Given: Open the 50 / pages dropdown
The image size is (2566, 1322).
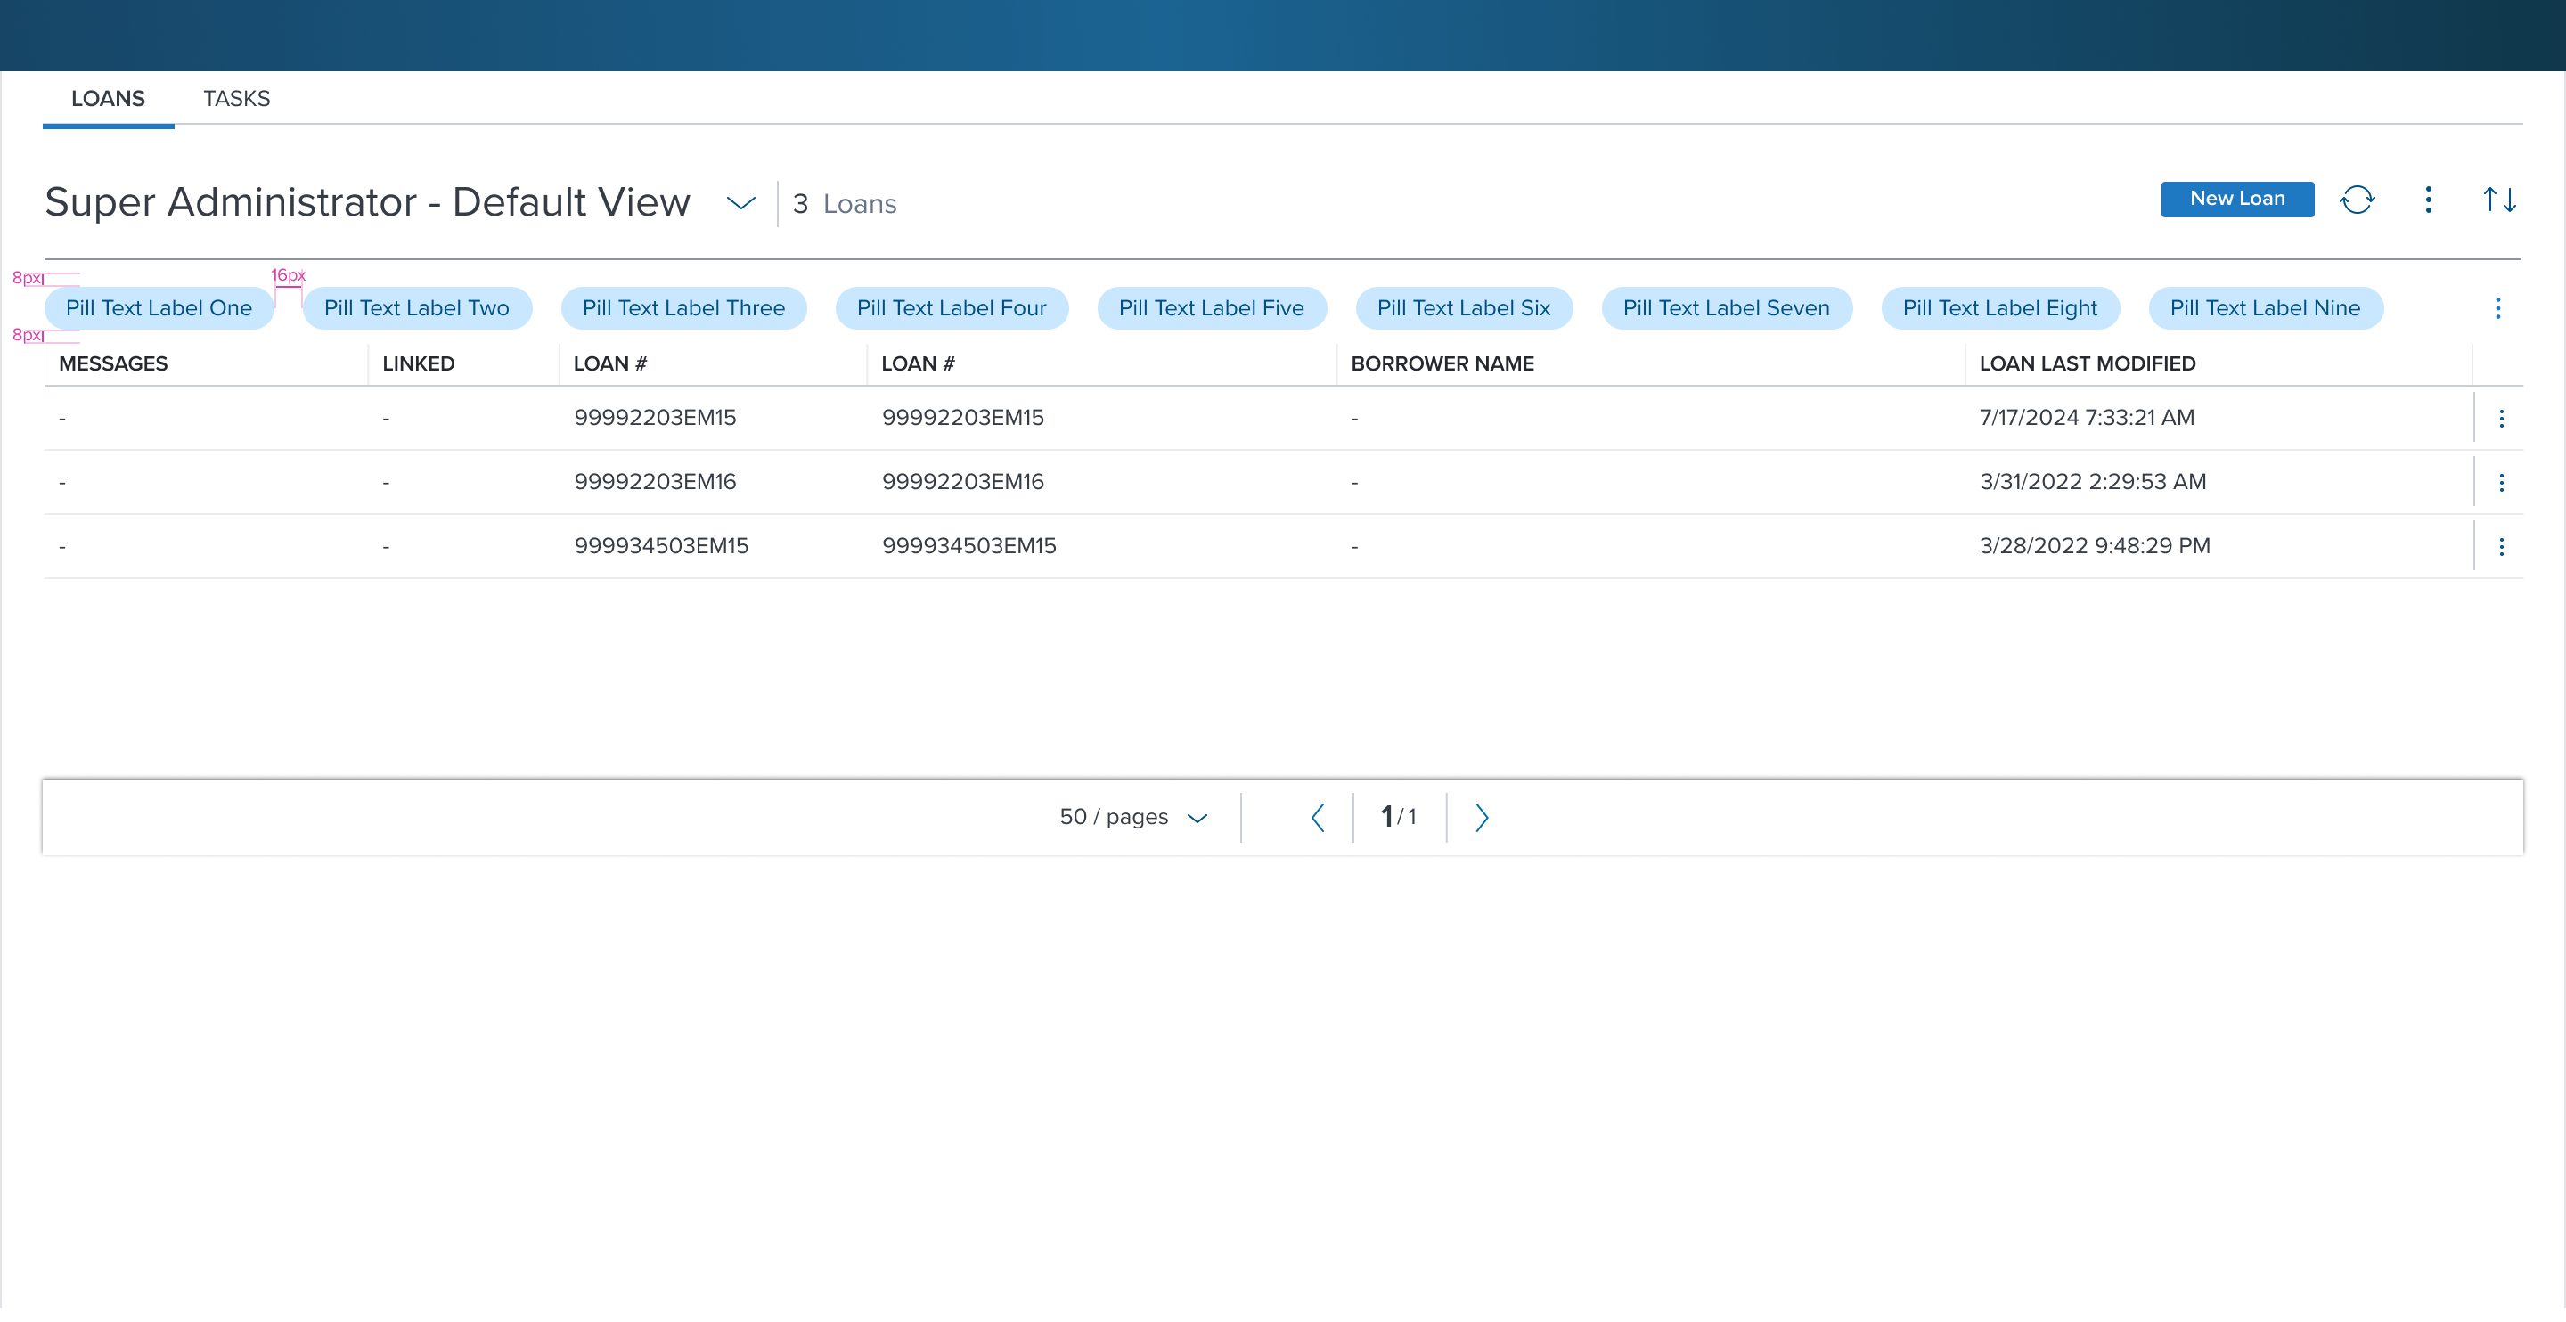Looking at the screenshot, I should 1132,817.
